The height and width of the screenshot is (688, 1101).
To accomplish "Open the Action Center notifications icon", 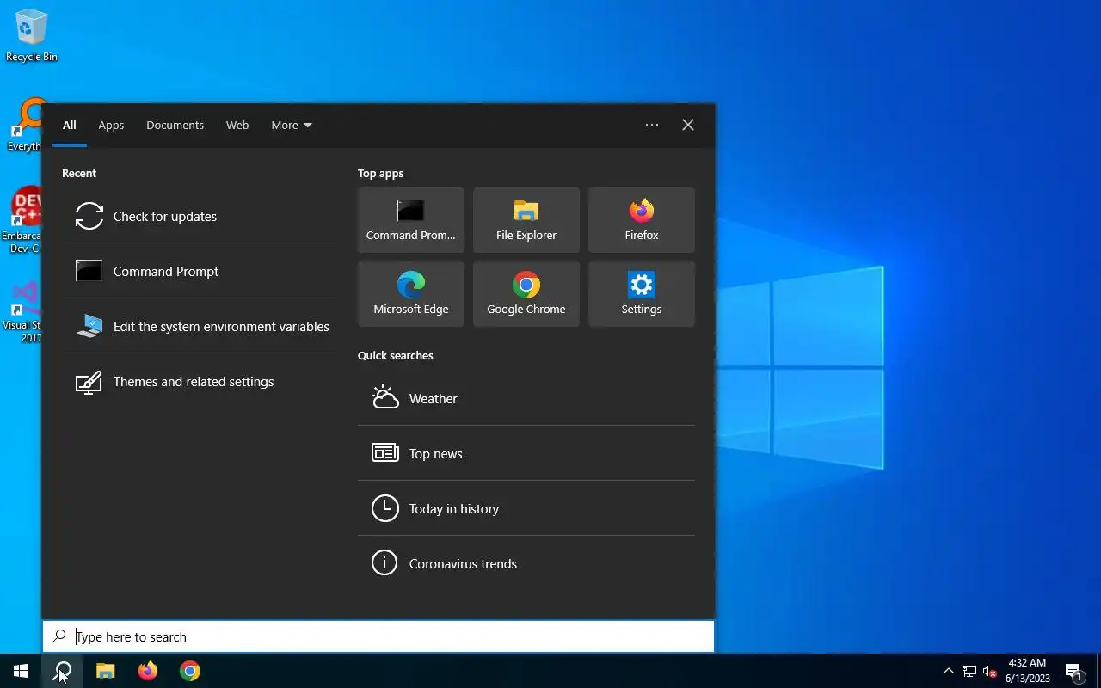I will [x=1074, y=671].
